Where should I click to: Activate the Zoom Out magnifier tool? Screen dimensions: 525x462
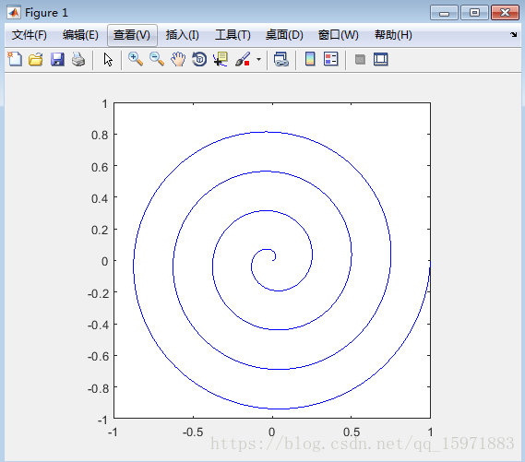tap(157, 60)
